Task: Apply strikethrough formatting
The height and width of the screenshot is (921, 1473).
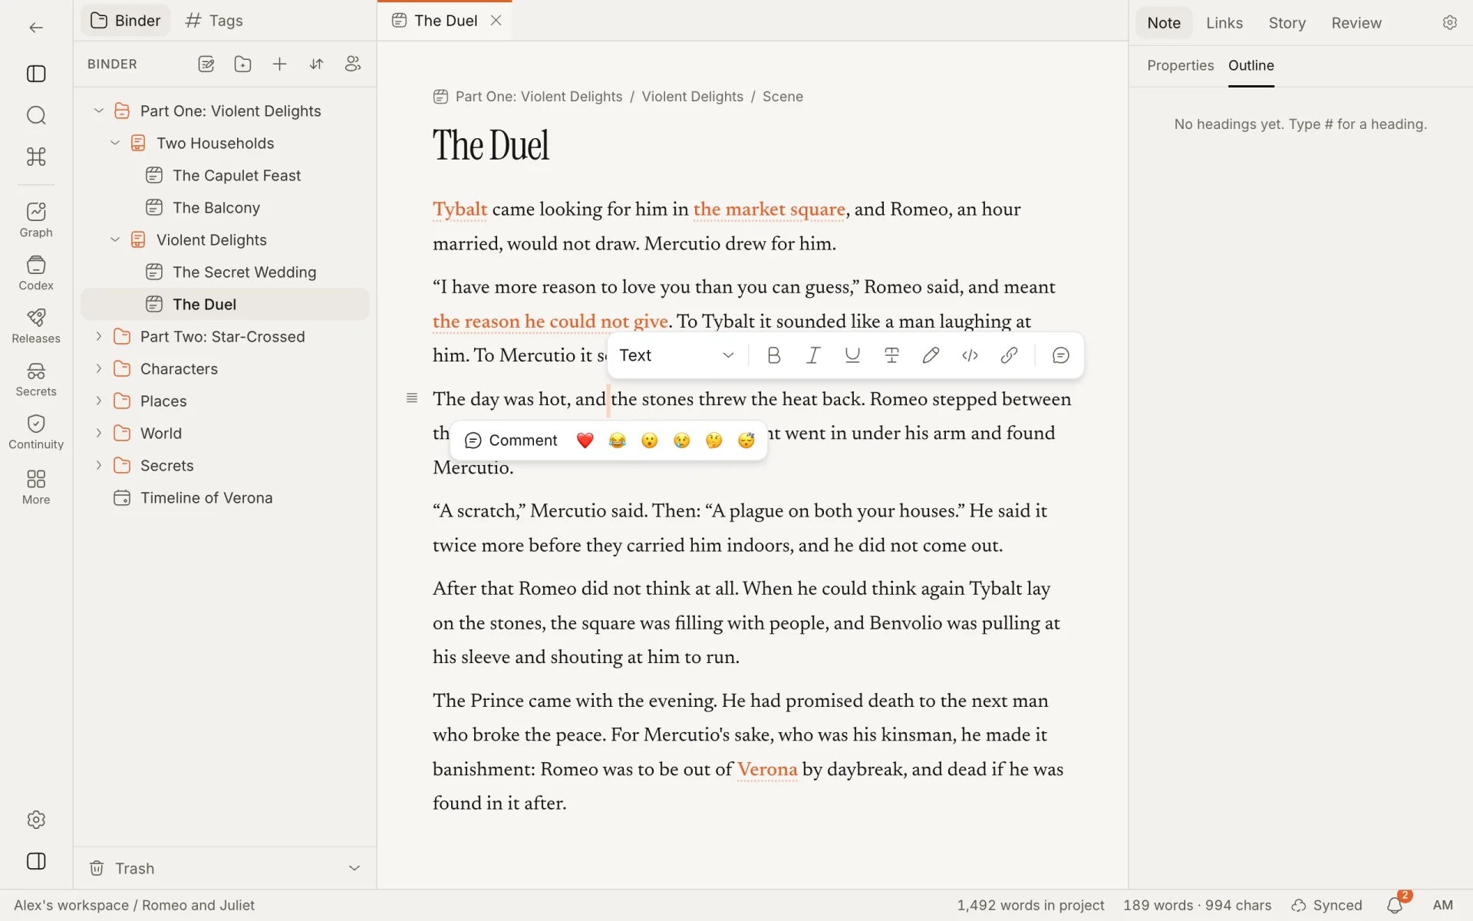Action: 891,355
